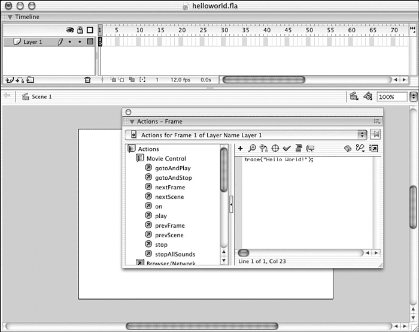
Task: Open the Edit Symbols icon menu
Action: 368,96
